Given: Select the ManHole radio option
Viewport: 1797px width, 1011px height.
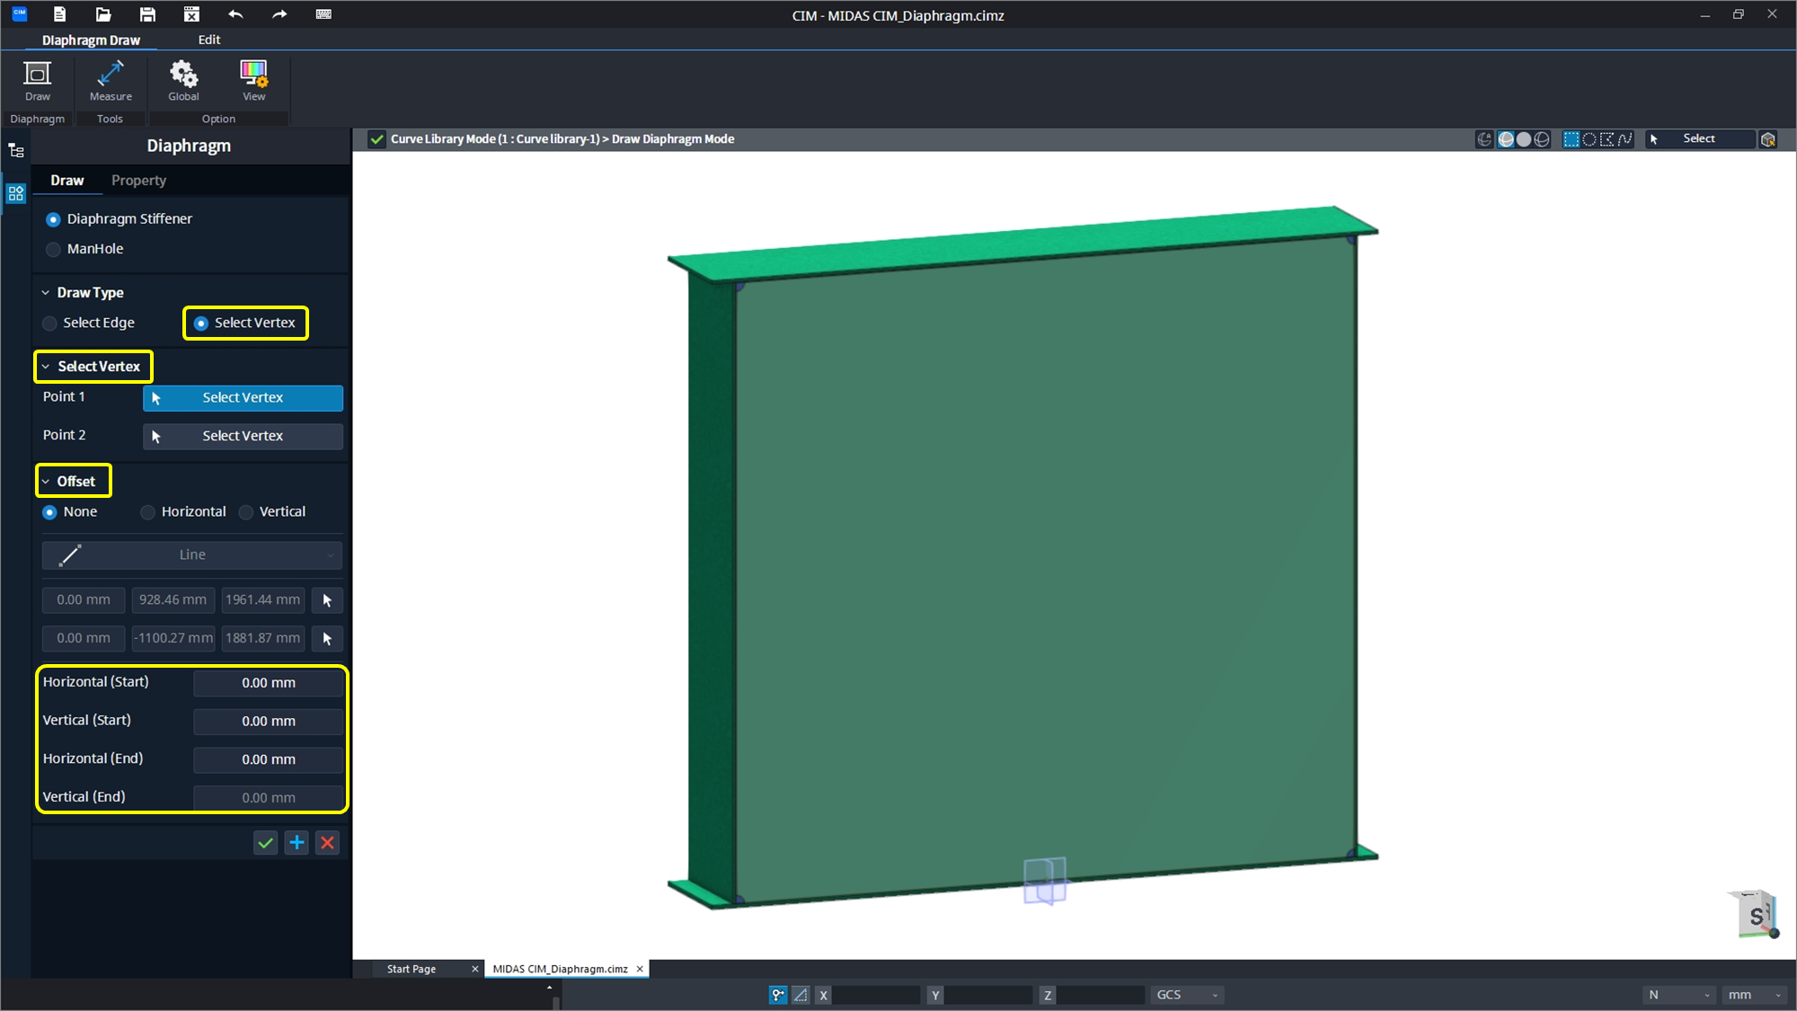Looking at the screenshot, I should (x=54, y=249).
